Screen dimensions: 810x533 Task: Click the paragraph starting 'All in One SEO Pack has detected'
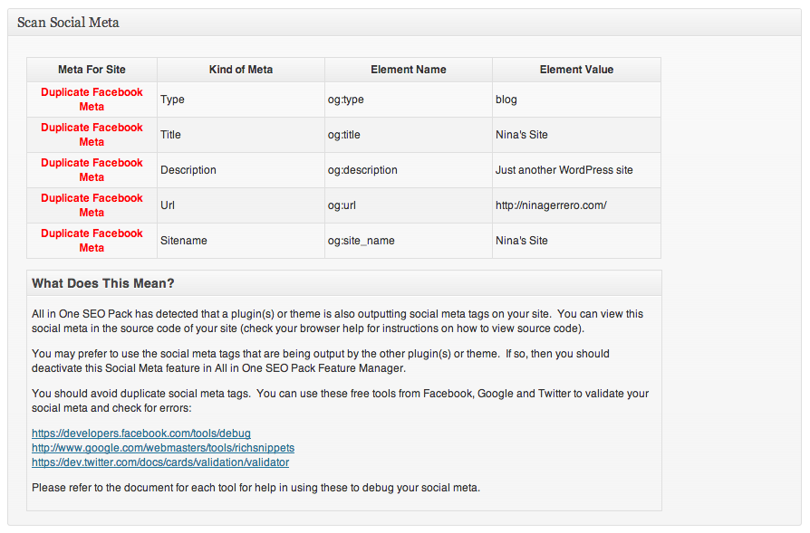tap(337, 321)
